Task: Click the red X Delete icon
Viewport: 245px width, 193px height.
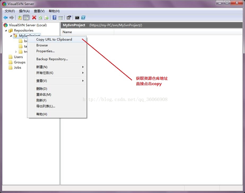Action: tap(34, 17)
